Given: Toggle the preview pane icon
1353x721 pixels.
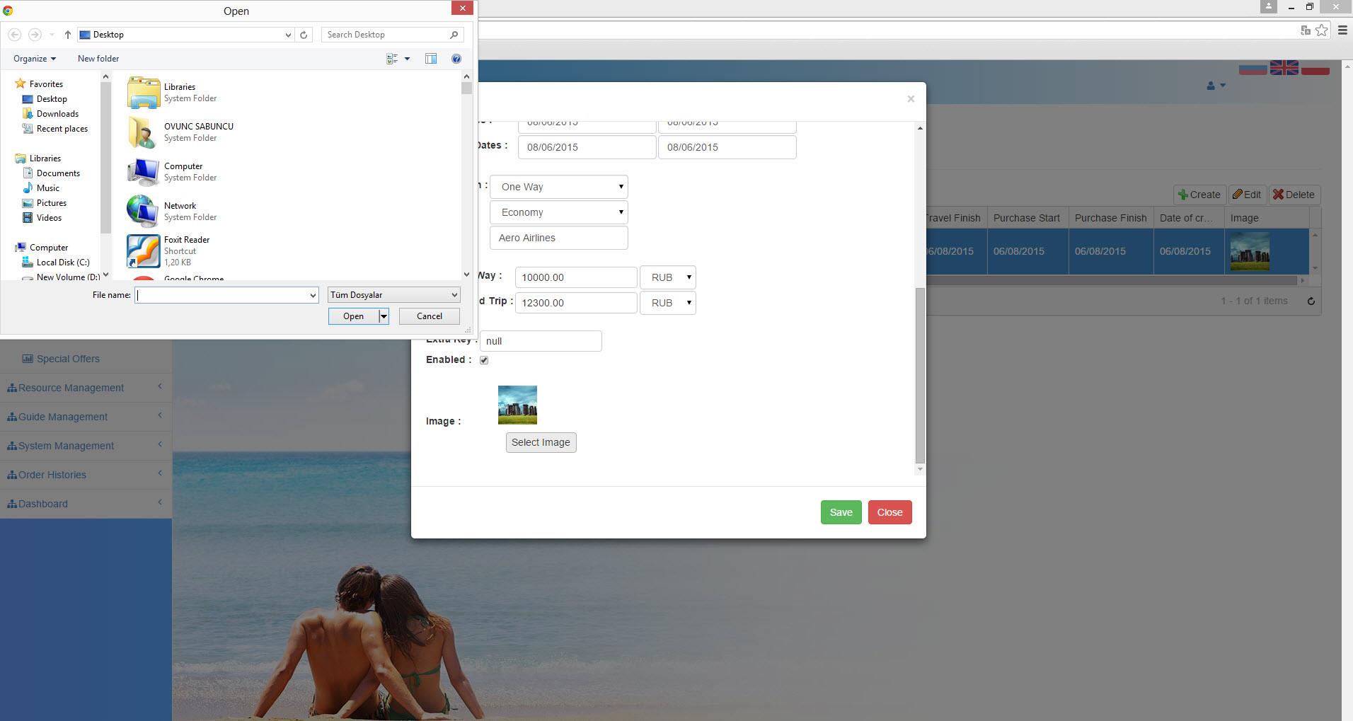Looking at the screenshot, I should pyautogui.click(x=431, y=59).
